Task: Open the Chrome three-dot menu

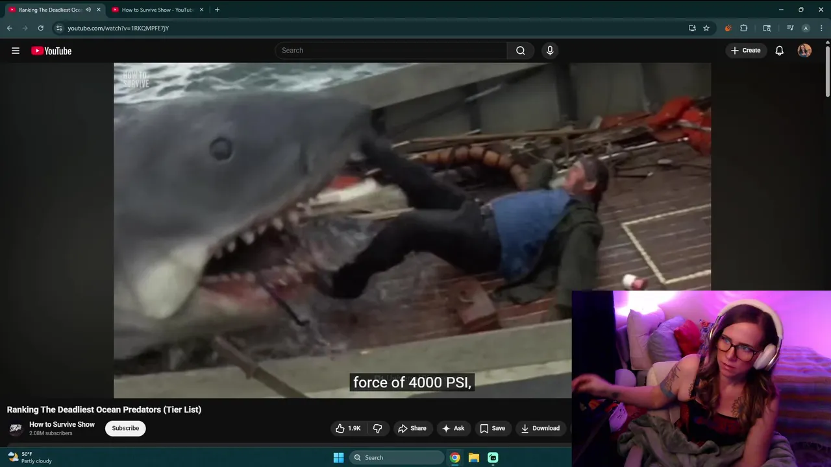Action: pos(821,28)
